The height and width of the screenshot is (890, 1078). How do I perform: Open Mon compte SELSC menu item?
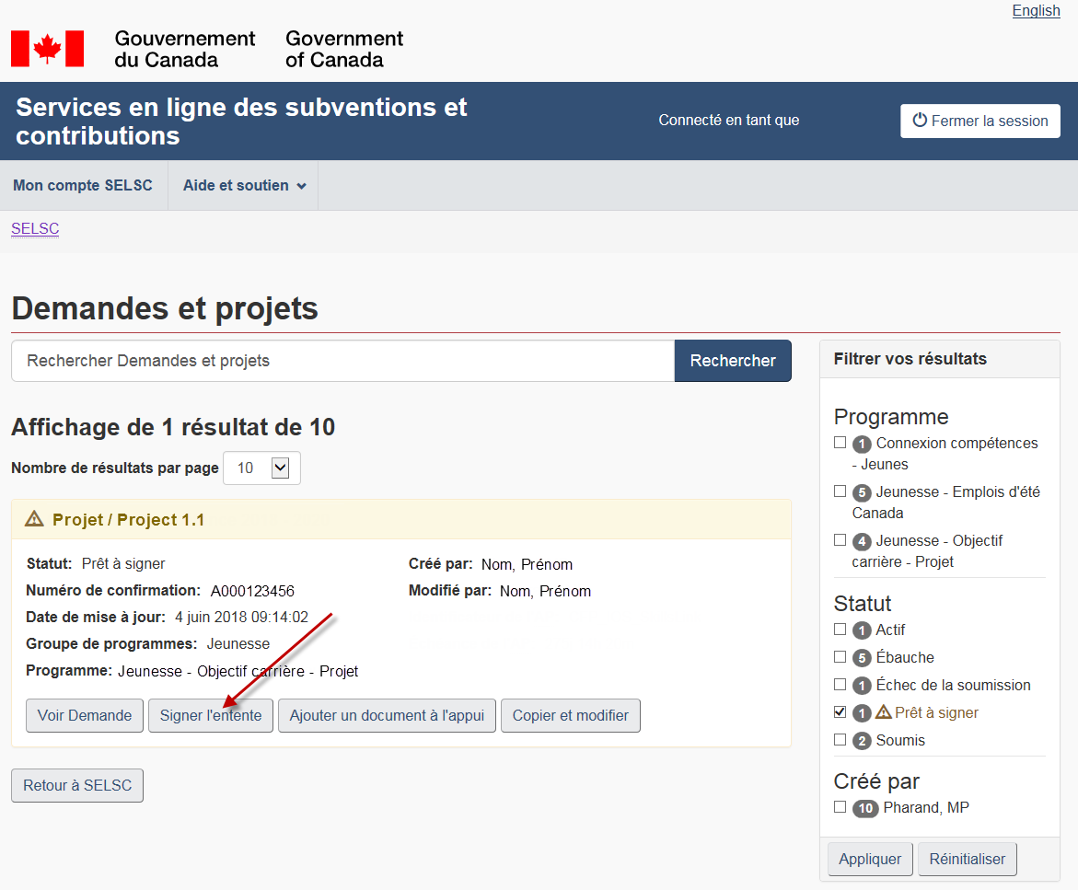(x=83, y=186)
